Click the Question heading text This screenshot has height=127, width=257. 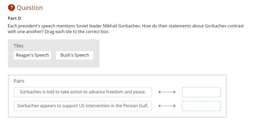[30, 8]
